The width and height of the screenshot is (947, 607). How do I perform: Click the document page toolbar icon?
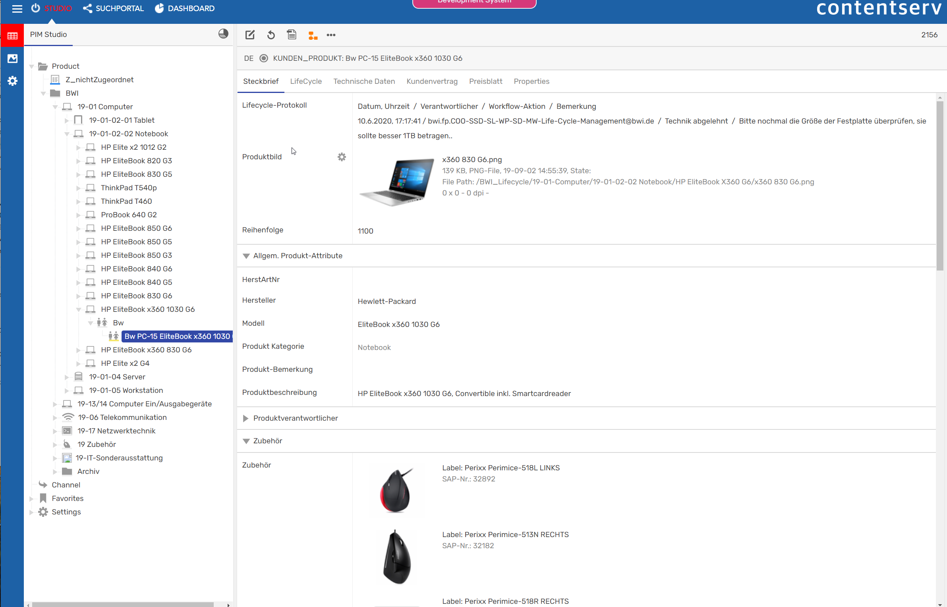click(x=292, y=35)
